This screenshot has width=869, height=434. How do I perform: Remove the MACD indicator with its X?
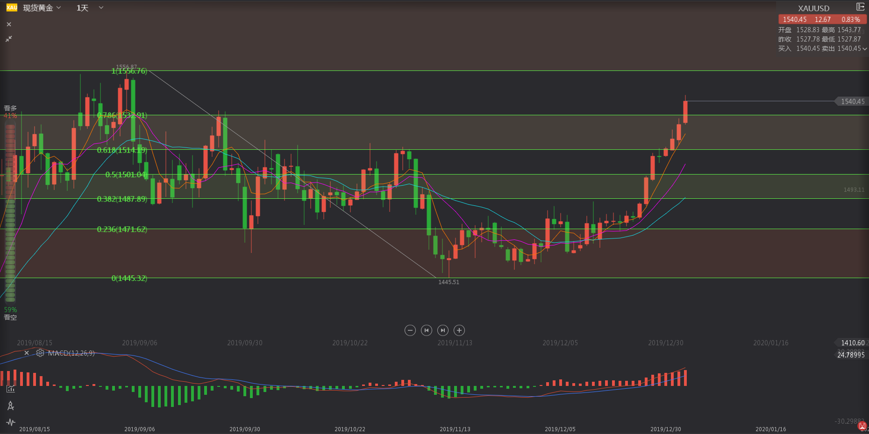point(27,353)
